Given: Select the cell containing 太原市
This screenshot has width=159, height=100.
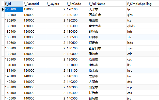Looking at the screenshot, I should 107,76.
